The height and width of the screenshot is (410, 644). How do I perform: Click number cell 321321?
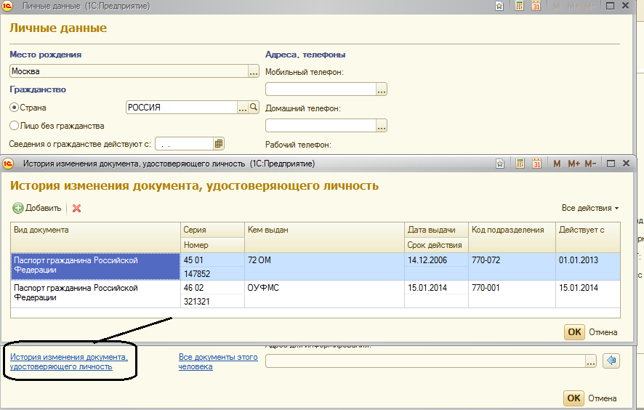tap(212, 301)
